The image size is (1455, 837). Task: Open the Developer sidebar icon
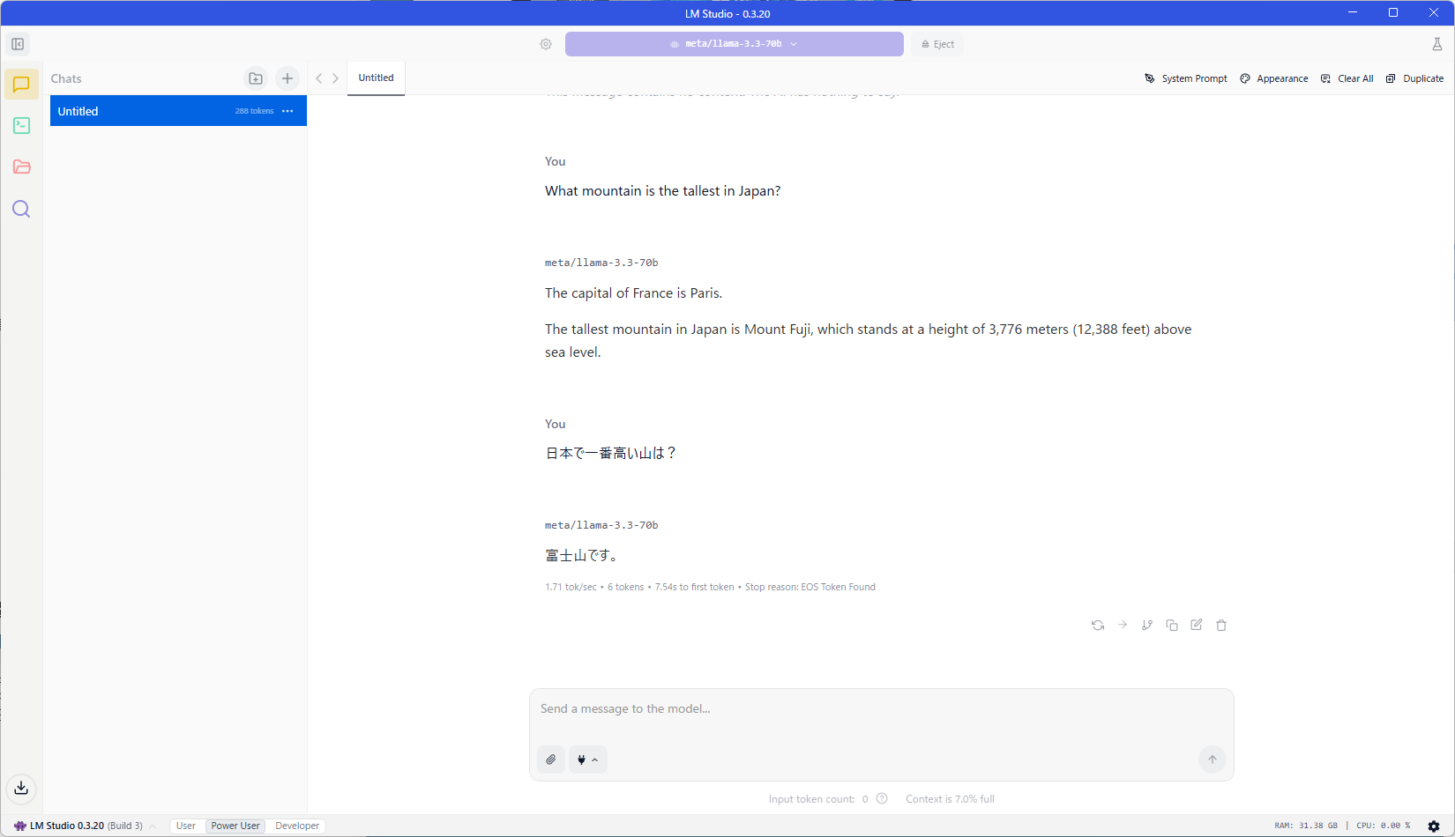(x=21, y=126)
